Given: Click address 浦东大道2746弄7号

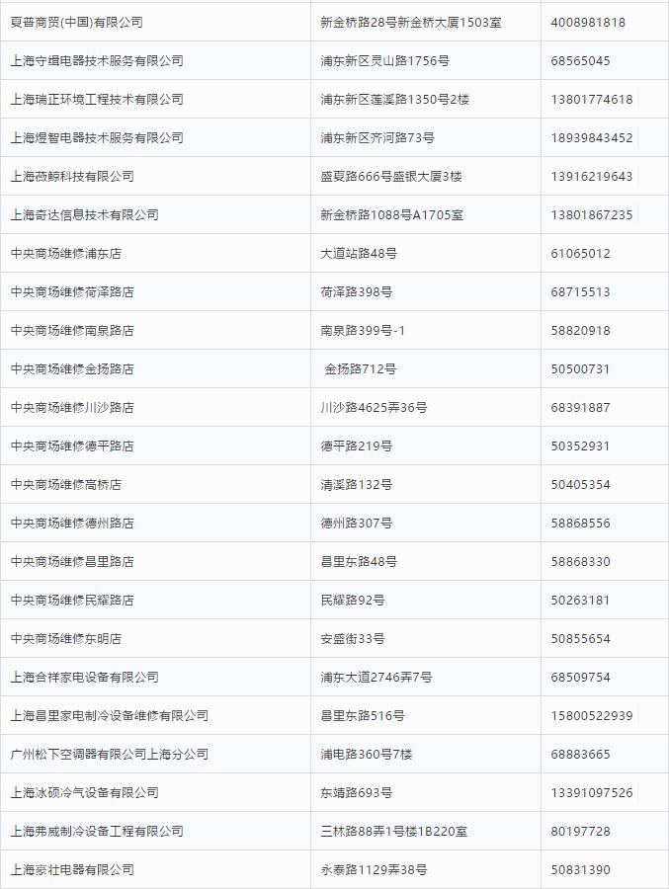Looking at the screenshot, I should (x=376, y=678).
